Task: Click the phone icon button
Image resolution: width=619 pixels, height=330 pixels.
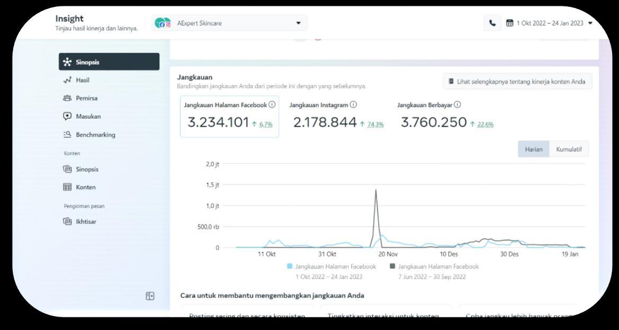Action: (492, 23)
